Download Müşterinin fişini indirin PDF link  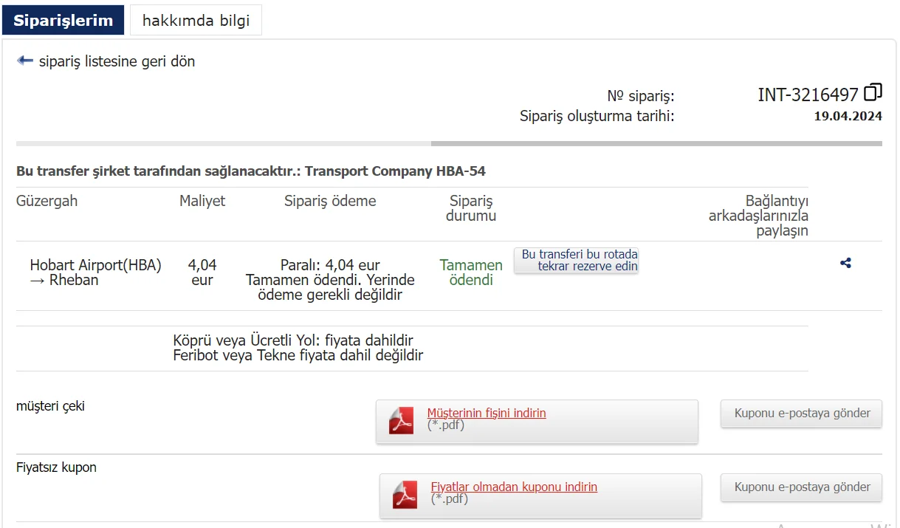pos(487,413)
